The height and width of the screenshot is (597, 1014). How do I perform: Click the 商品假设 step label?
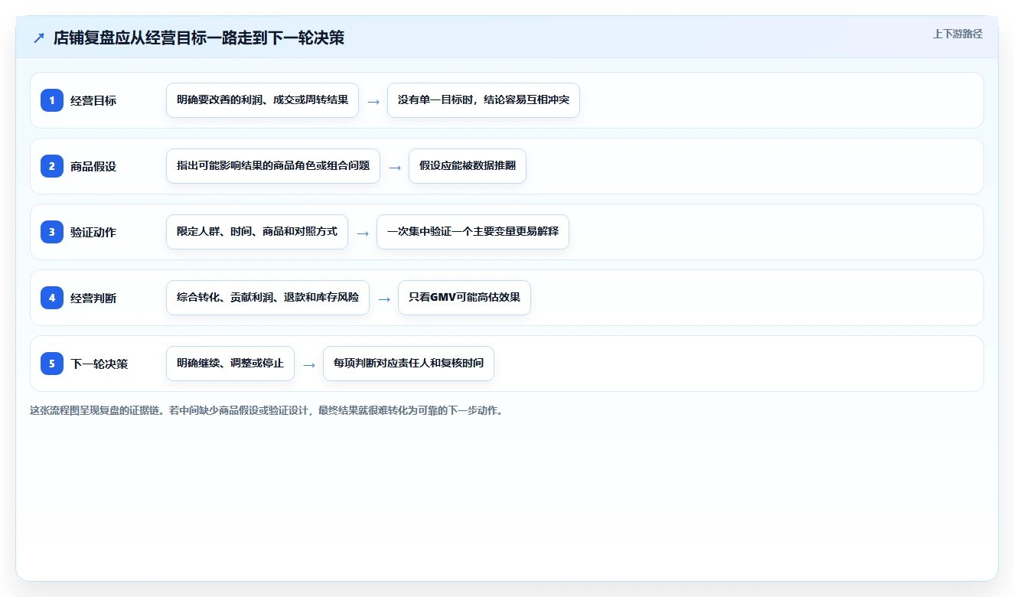coord(93,166)
